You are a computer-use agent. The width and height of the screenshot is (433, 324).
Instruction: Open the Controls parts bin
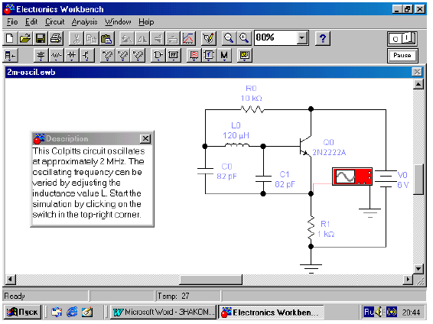click(x=209, y=56)
